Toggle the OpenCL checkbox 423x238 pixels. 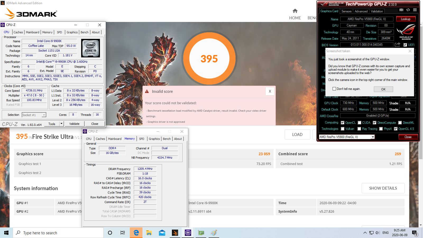pyautogui.click(x=343, y=123)
